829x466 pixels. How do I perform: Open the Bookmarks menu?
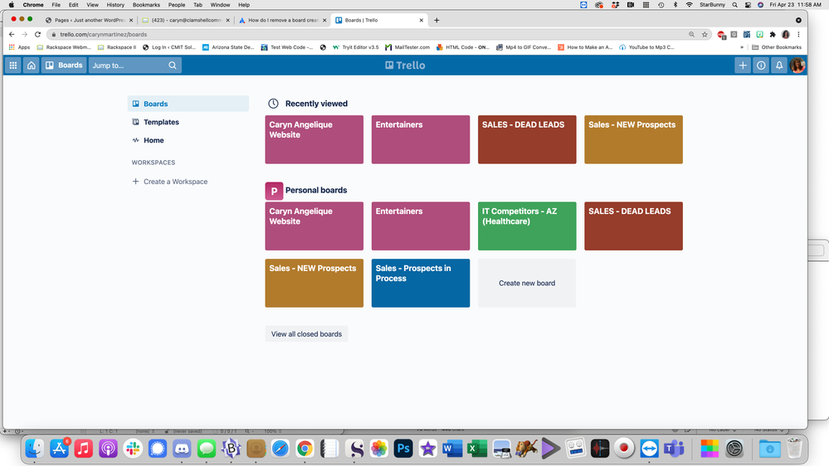pos(146,5)
